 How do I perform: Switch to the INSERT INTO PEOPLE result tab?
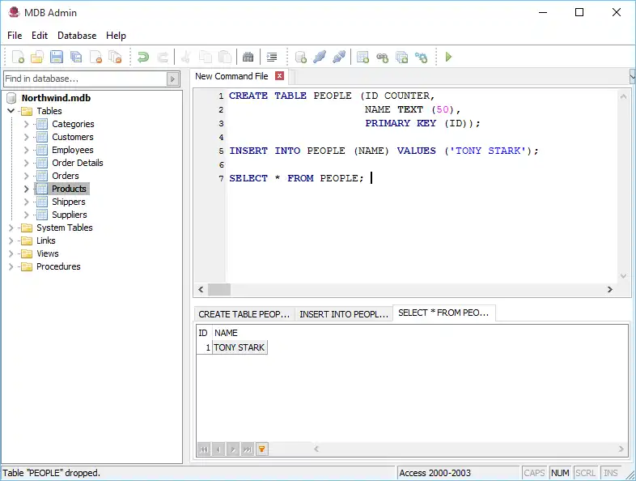(344, 314)
